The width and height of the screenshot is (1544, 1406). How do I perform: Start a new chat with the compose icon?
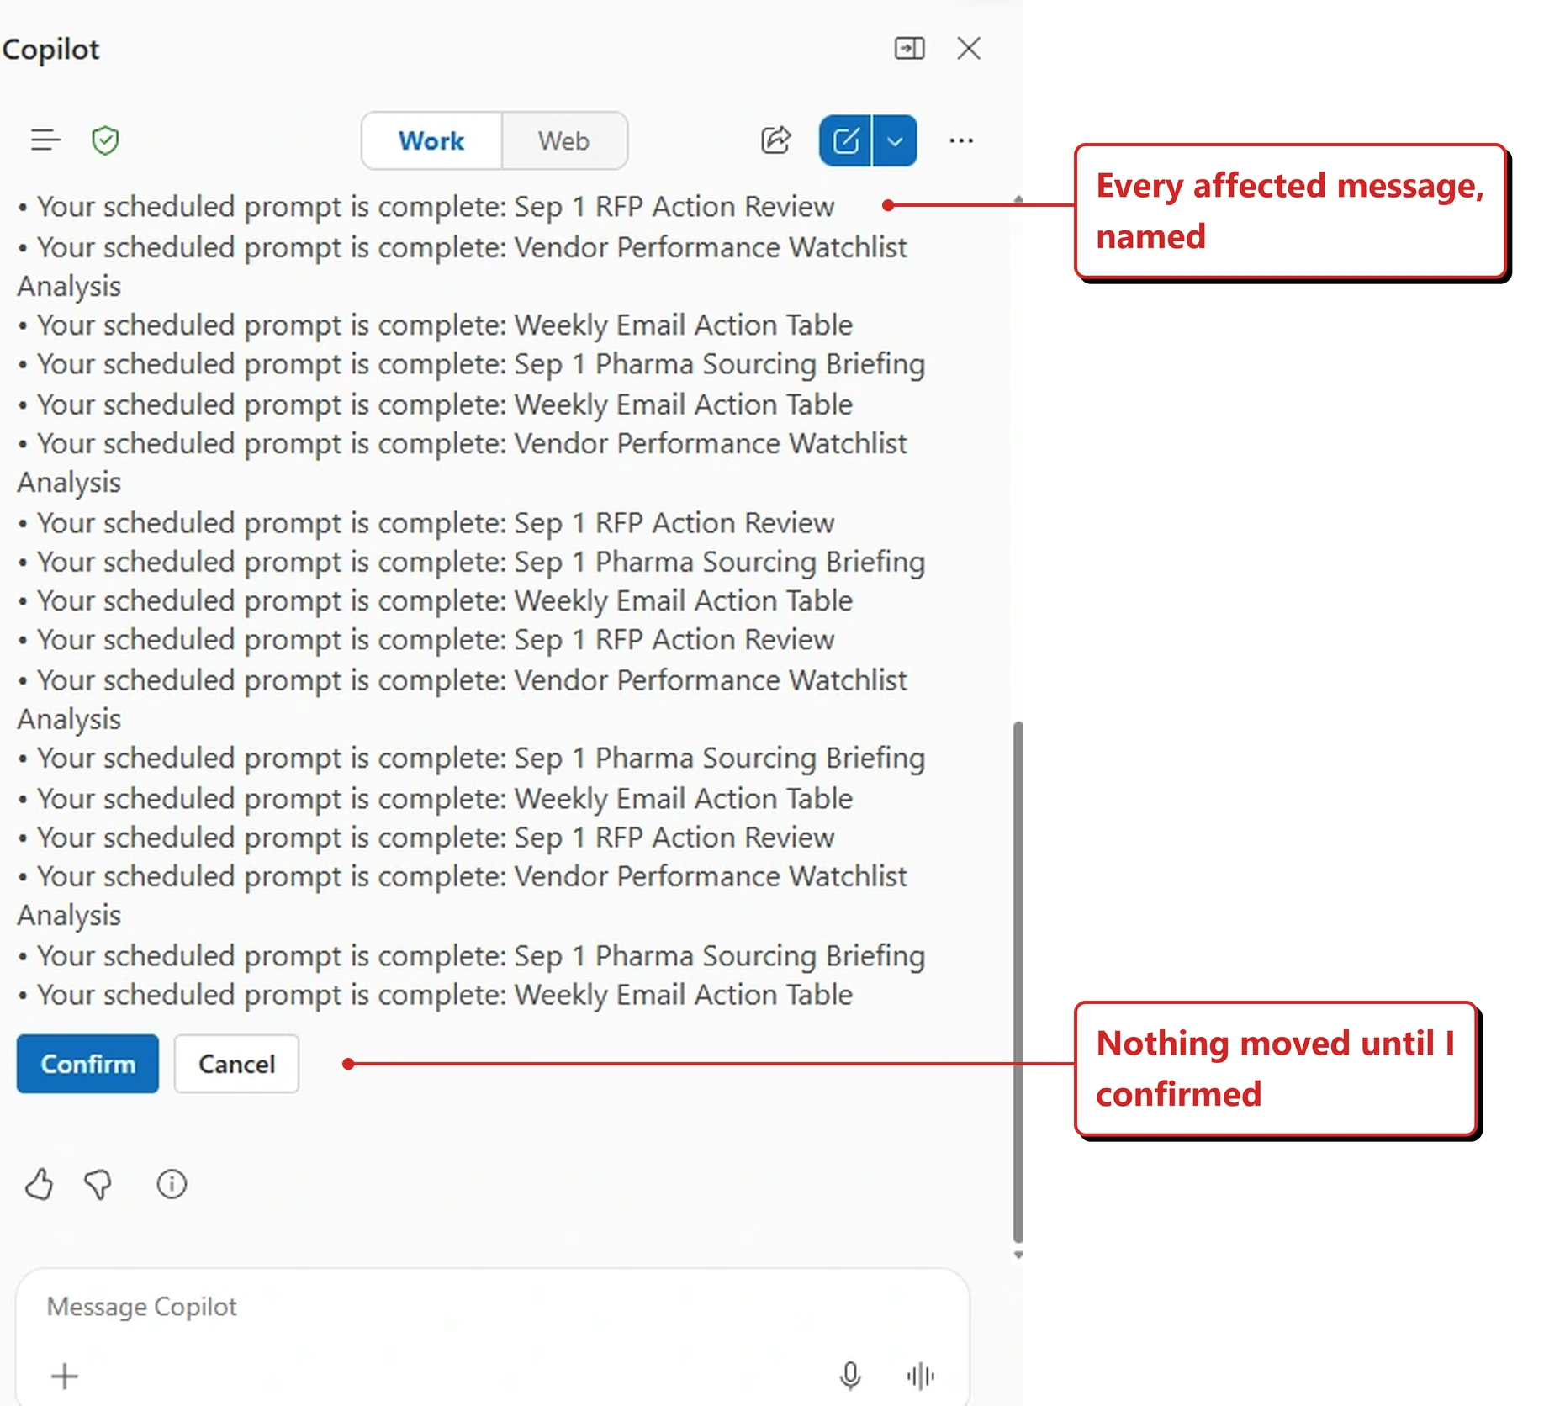point(845,140)
